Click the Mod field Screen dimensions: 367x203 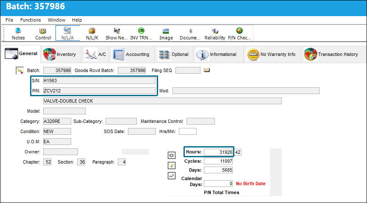point(246,91)
